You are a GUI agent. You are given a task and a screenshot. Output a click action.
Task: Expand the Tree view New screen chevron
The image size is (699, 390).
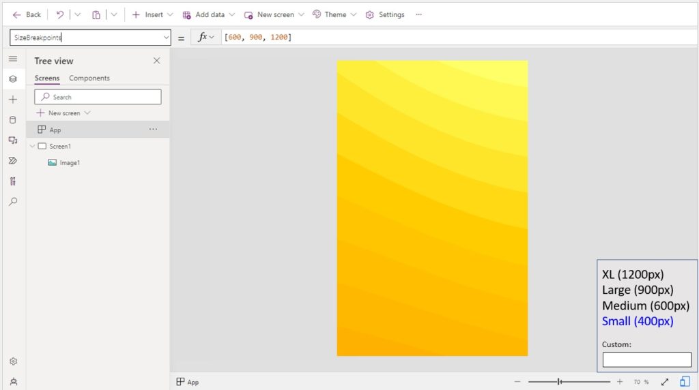coord(87,113)
